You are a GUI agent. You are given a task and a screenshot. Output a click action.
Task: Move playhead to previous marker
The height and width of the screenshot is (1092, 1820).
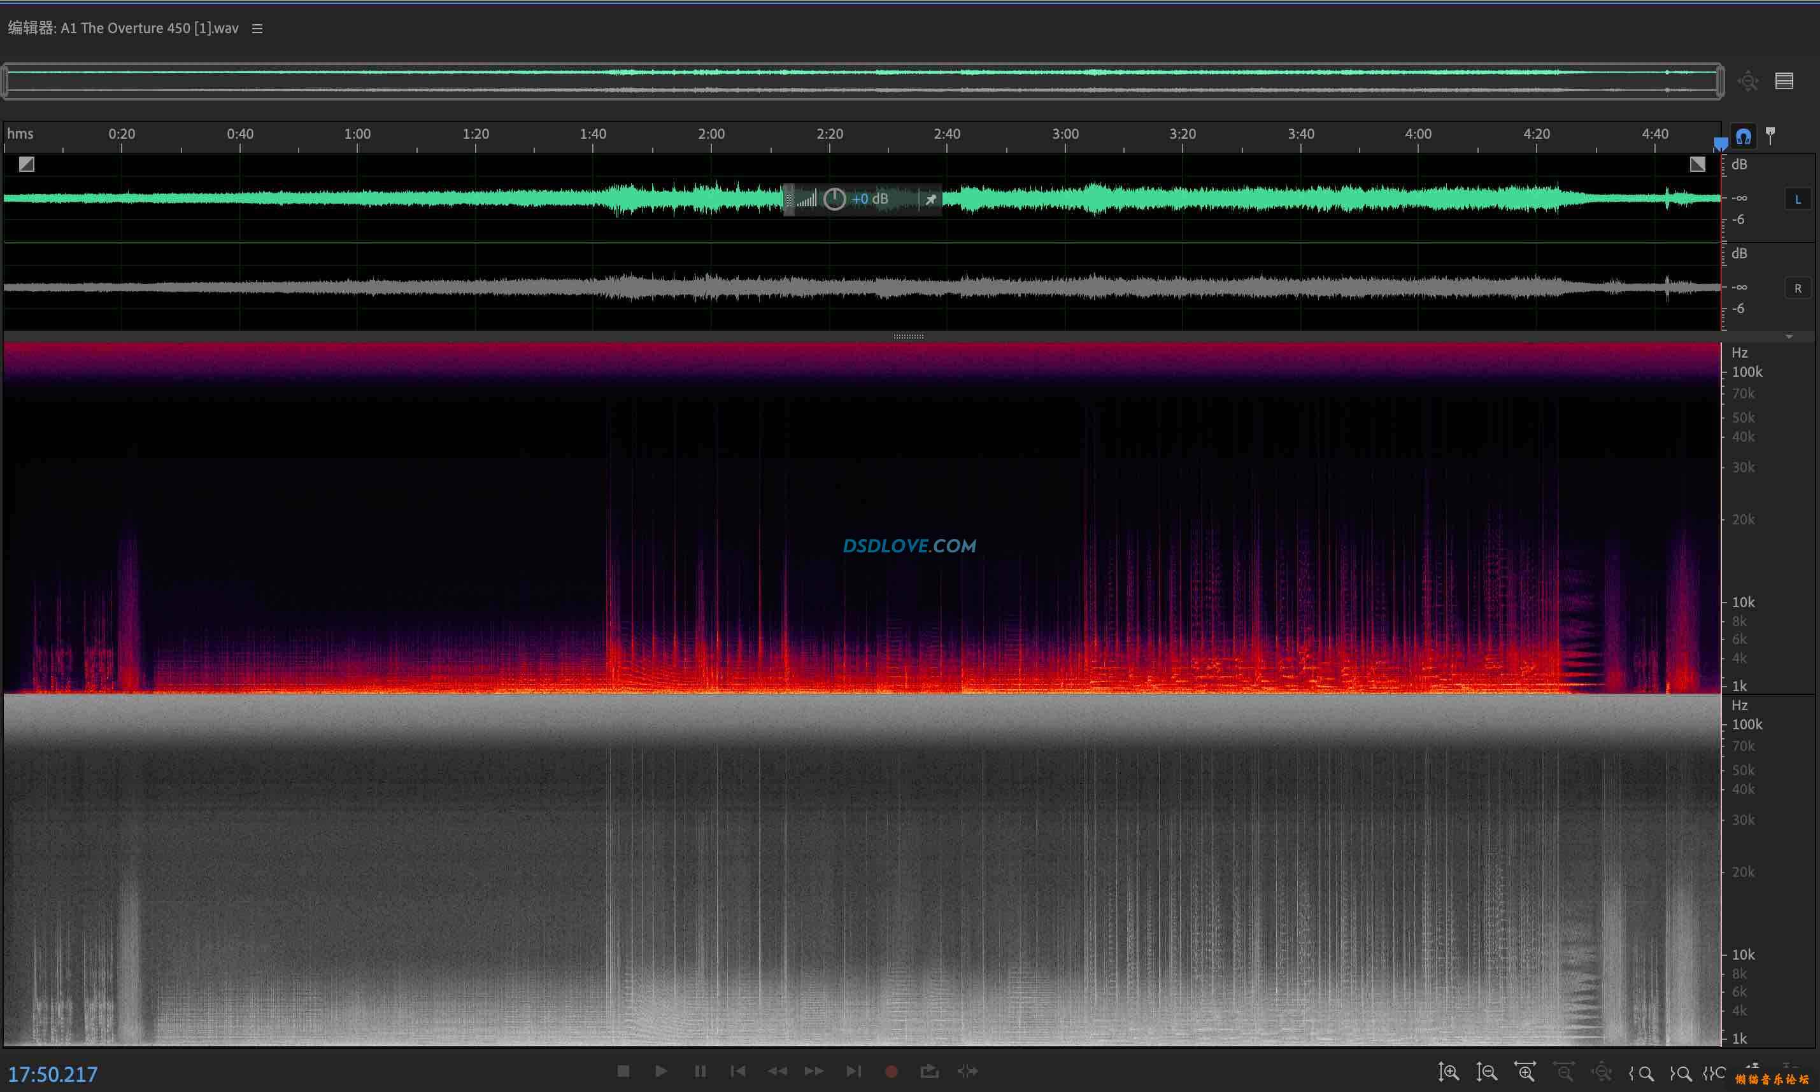(x=737, y=1072)
